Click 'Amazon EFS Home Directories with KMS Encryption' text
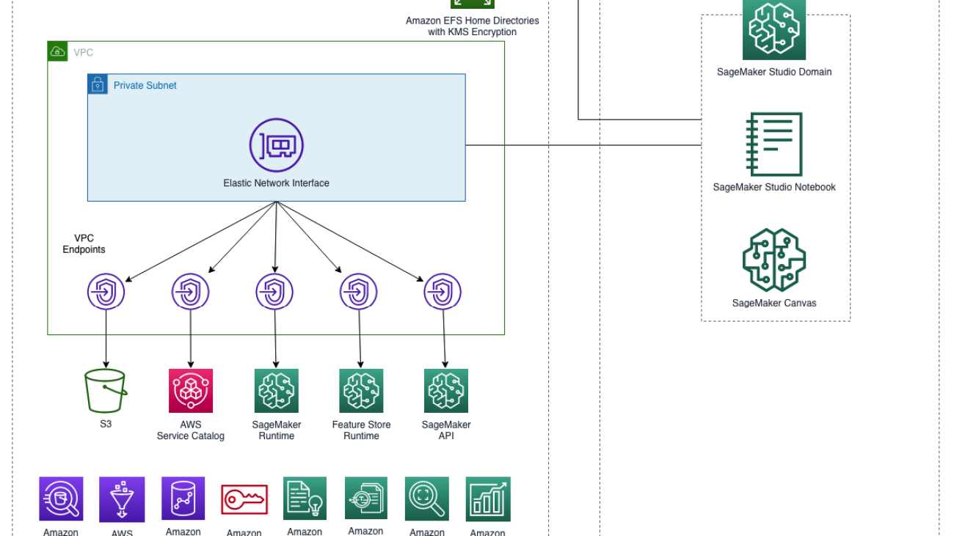The width and height of the screenshot is (954, 536). click(473, 26)
